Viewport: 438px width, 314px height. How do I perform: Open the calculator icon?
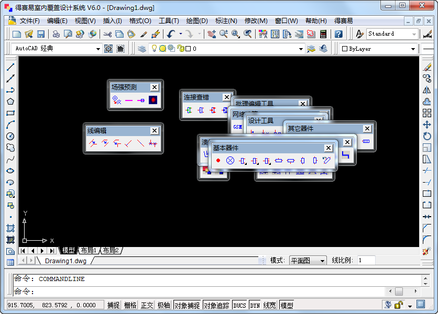323,34
